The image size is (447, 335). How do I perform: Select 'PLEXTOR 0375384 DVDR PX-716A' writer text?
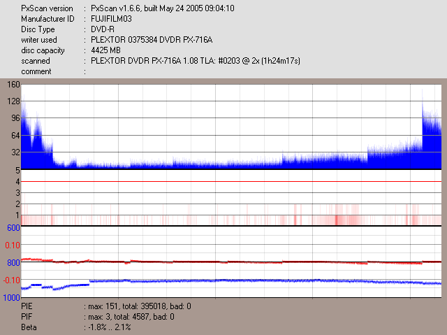(152, 40)
